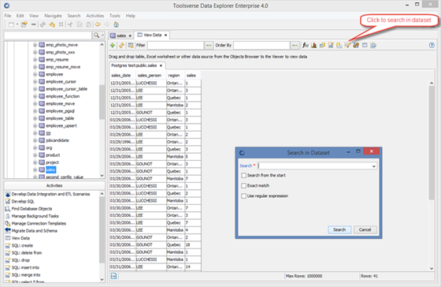Click the magnifier icon in objects browser search

click(x=96, y=35)
